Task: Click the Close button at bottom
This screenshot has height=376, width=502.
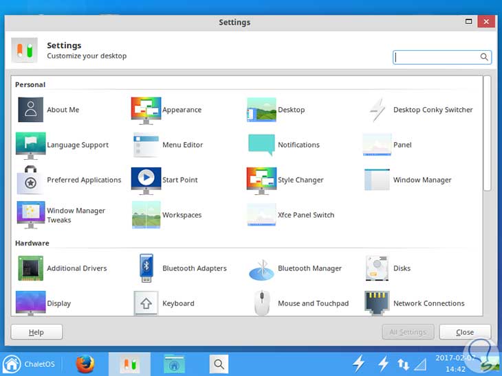Action: click(465, 332)
